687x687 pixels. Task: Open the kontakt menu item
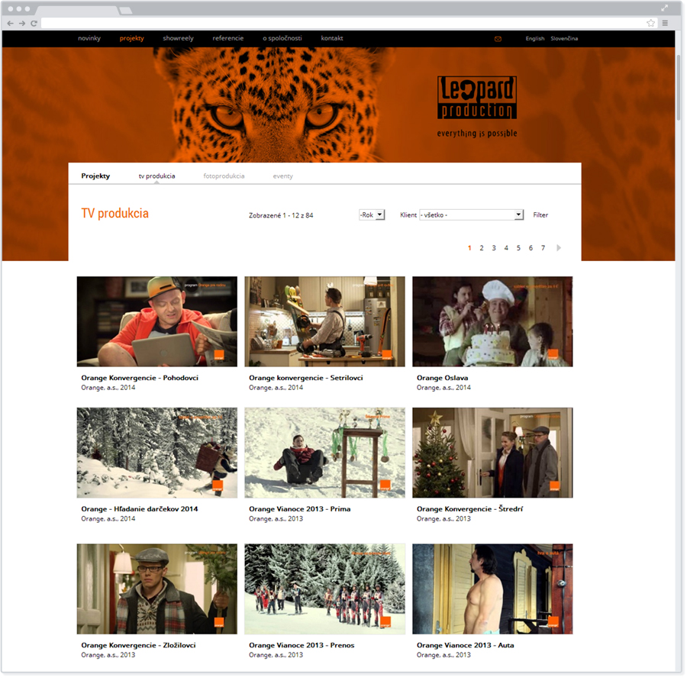(x=332, y=38)
